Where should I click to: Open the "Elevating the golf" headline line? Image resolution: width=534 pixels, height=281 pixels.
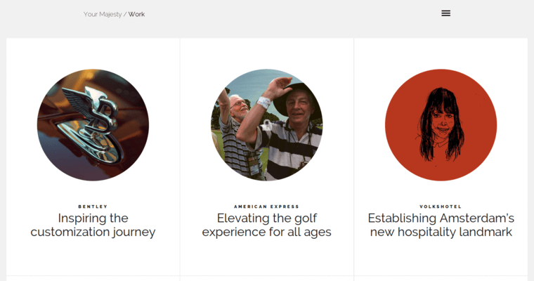[x=266, y=218]
